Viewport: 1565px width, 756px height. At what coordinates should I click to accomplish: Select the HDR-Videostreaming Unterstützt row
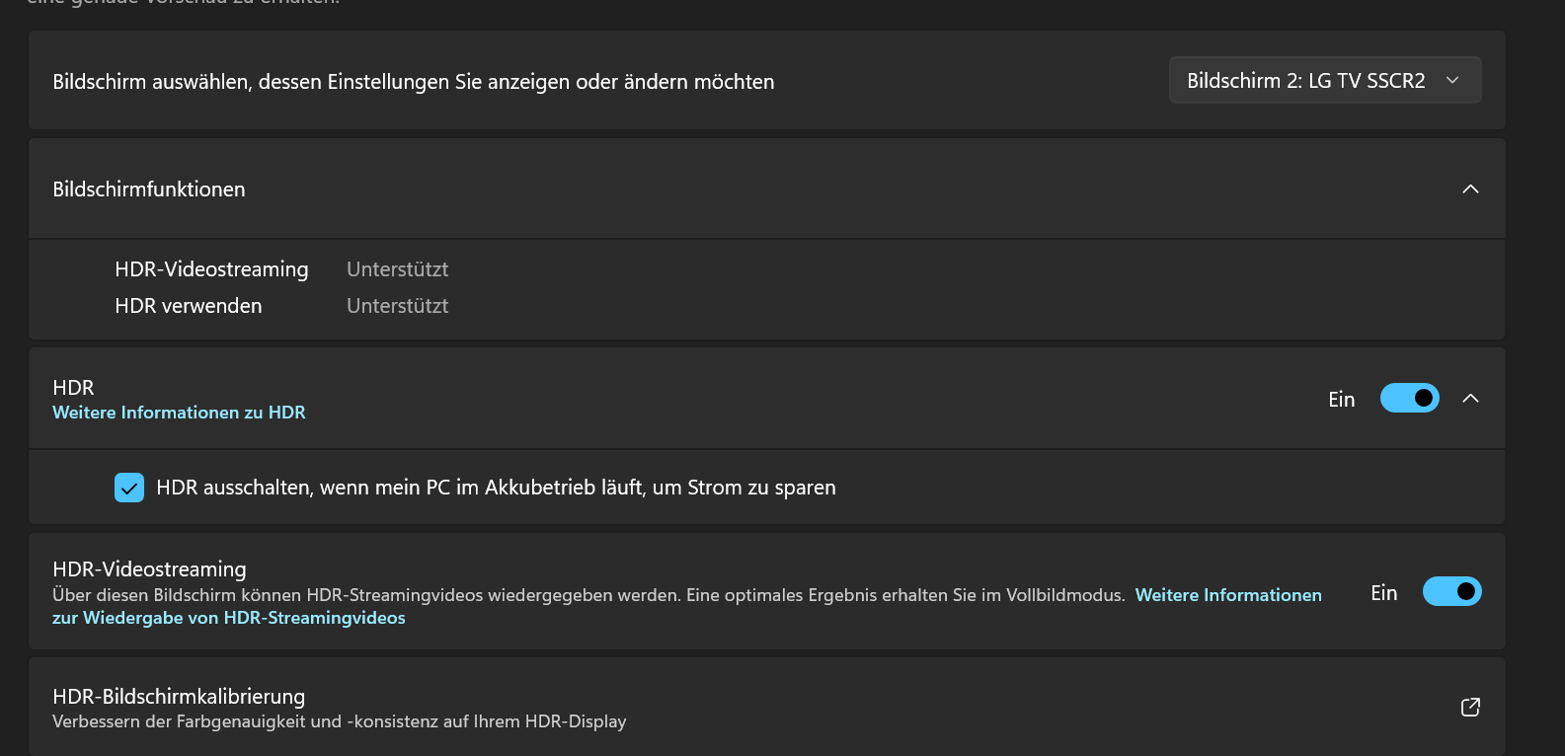397,268
